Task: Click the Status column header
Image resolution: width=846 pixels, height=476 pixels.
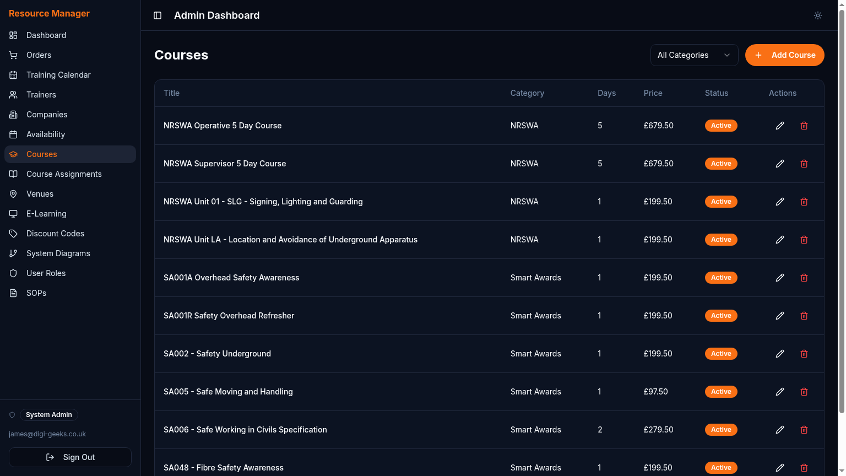Action: tap(717, 93)
